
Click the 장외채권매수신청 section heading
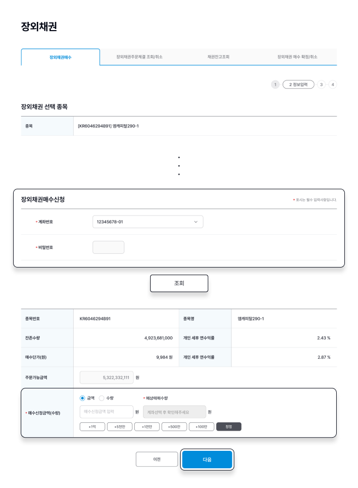coord(43,200)
